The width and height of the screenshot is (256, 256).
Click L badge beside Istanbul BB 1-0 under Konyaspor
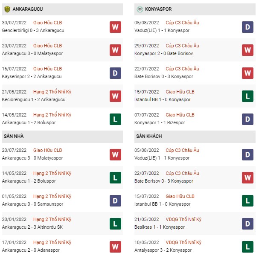(247, 96)
